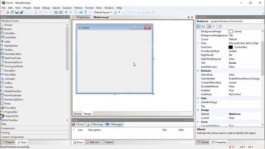Switch to the Projects panel tab
265x149 pixels.
(x=8, y=142)
